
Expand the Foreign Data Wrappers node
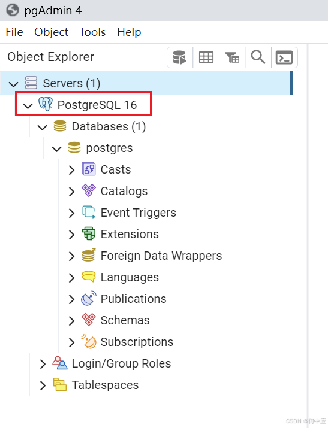point(71,256)
